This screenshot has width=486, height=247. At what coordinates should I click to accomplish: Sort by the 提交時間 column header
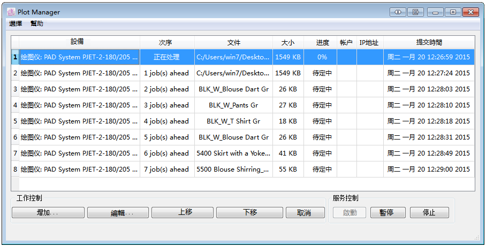coord(429,42)
